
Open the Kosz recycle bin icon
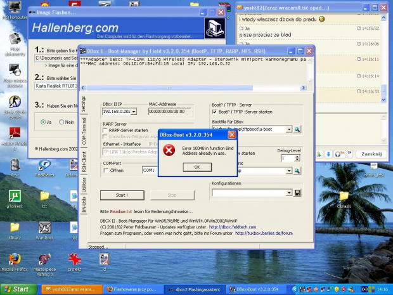coord(15,167)
